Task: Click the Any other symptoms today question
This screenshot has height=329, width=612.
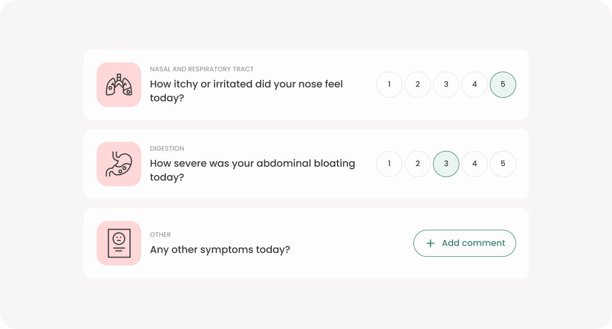Action: point(220,249)
